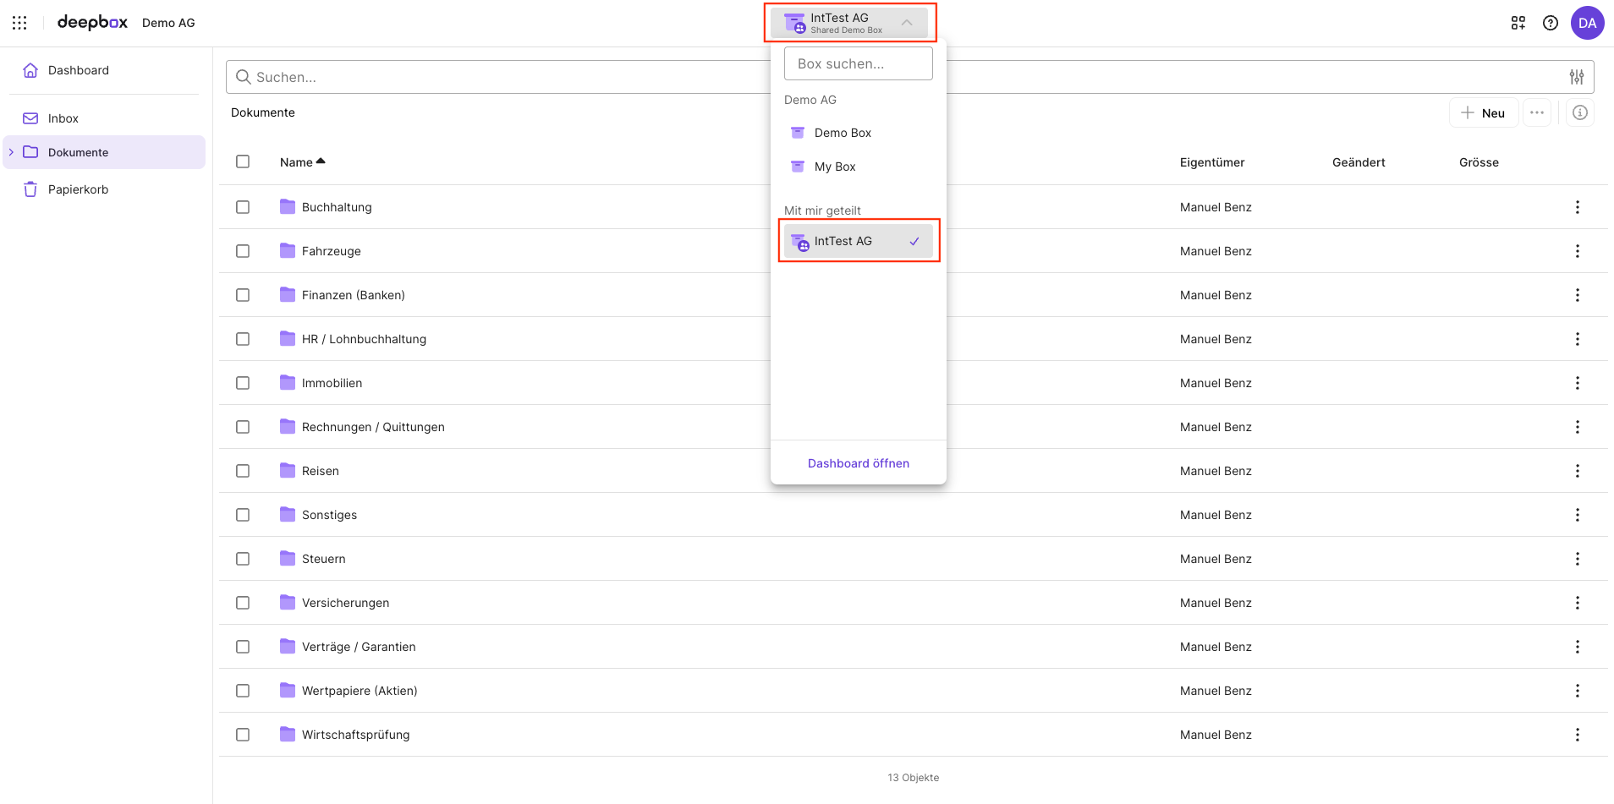Open search filter settings icon
The width and height of the screenshot is (1614, 804).
coord(1576,77)
